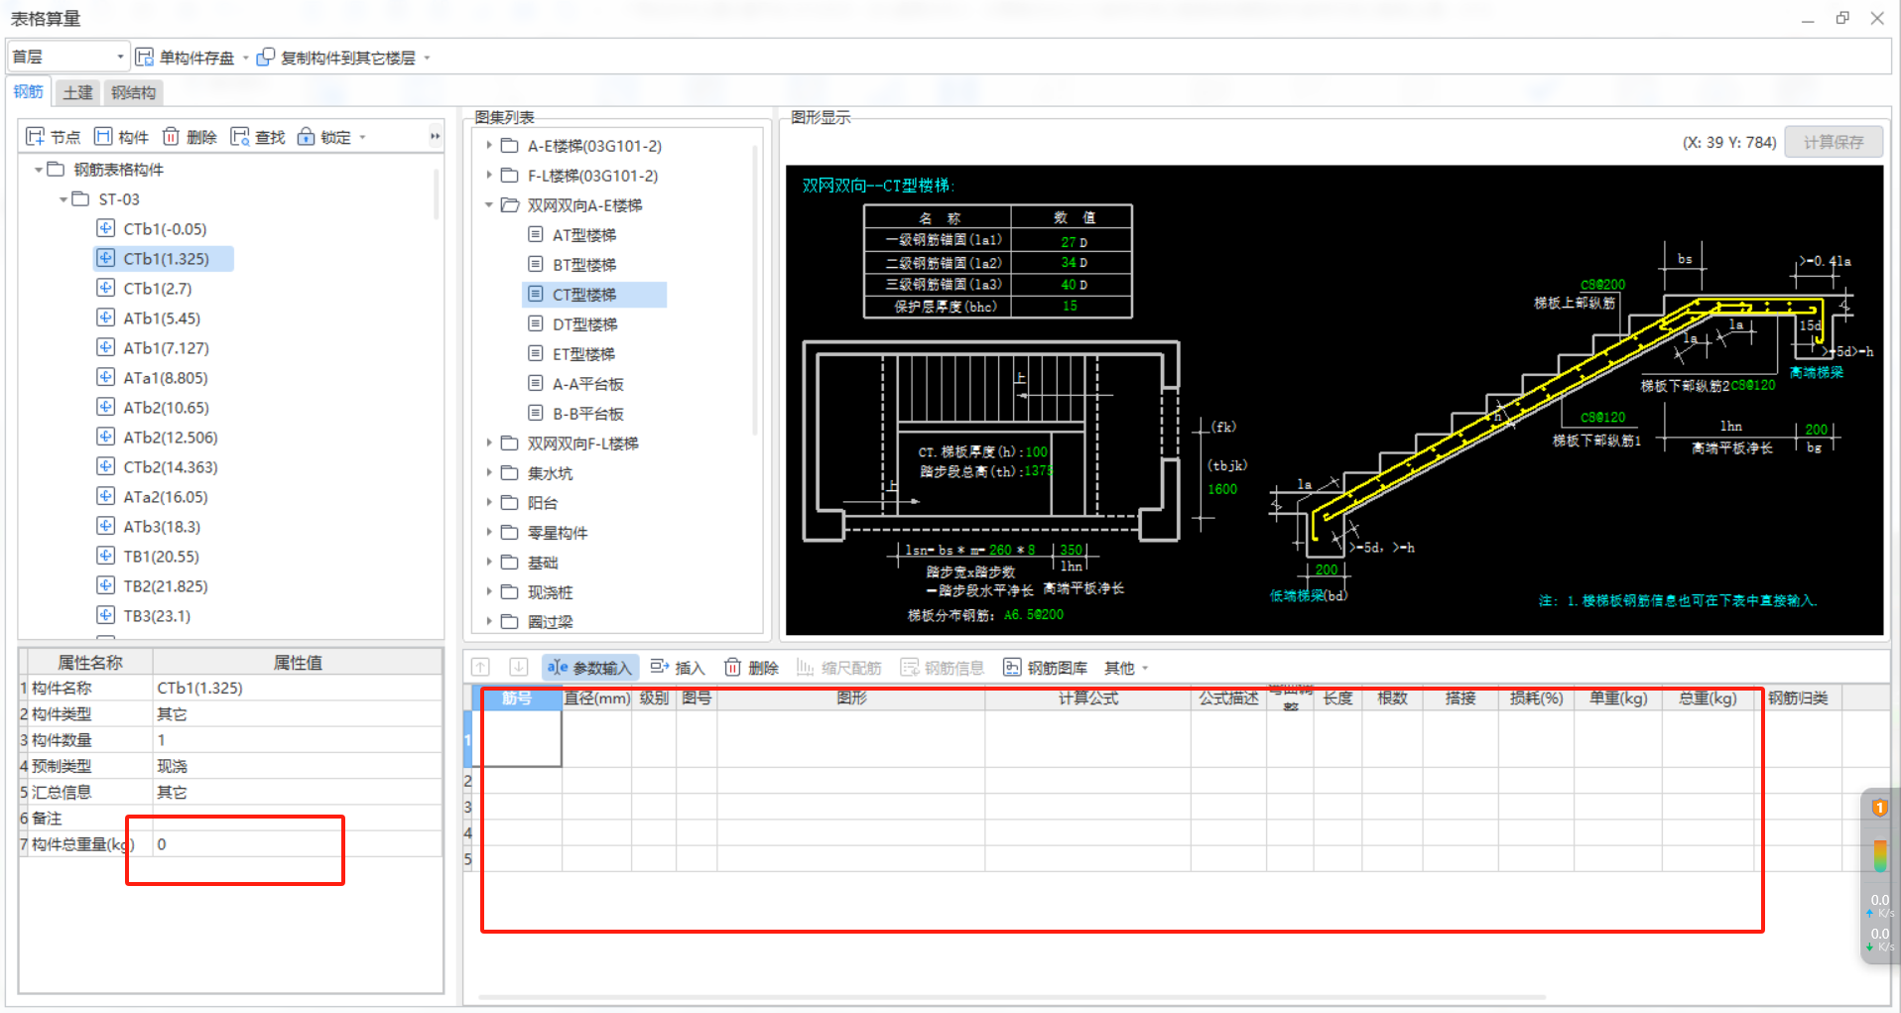Click the move-down arrow icon above rebar table

[518, 668]
